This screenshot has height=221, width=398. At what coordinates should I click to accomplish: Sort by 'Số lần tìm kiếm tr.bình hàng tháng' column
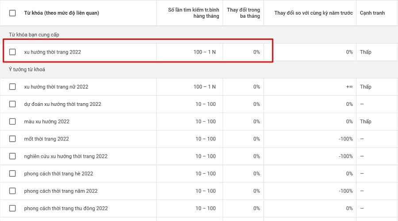click(193, 13)
